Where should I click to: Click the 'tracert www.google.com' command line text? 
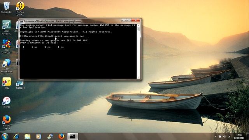tap(68, 36)
